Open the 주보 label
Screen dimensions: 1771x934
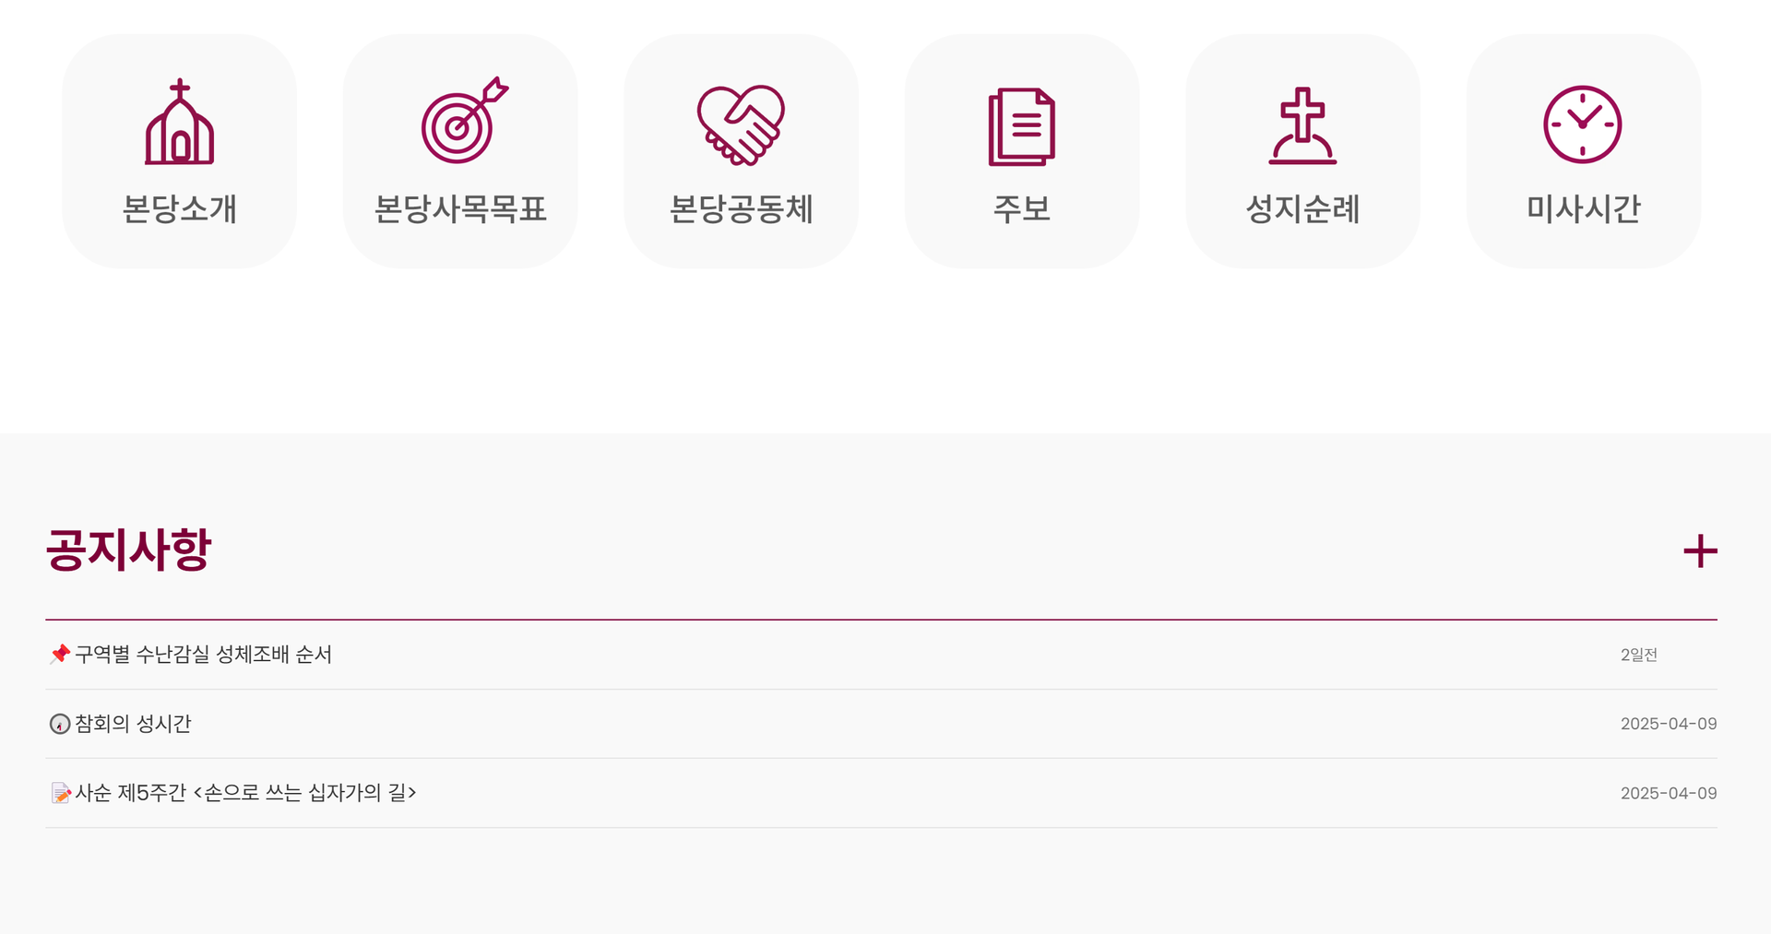pyautogui.click(x=1022, y=208)
